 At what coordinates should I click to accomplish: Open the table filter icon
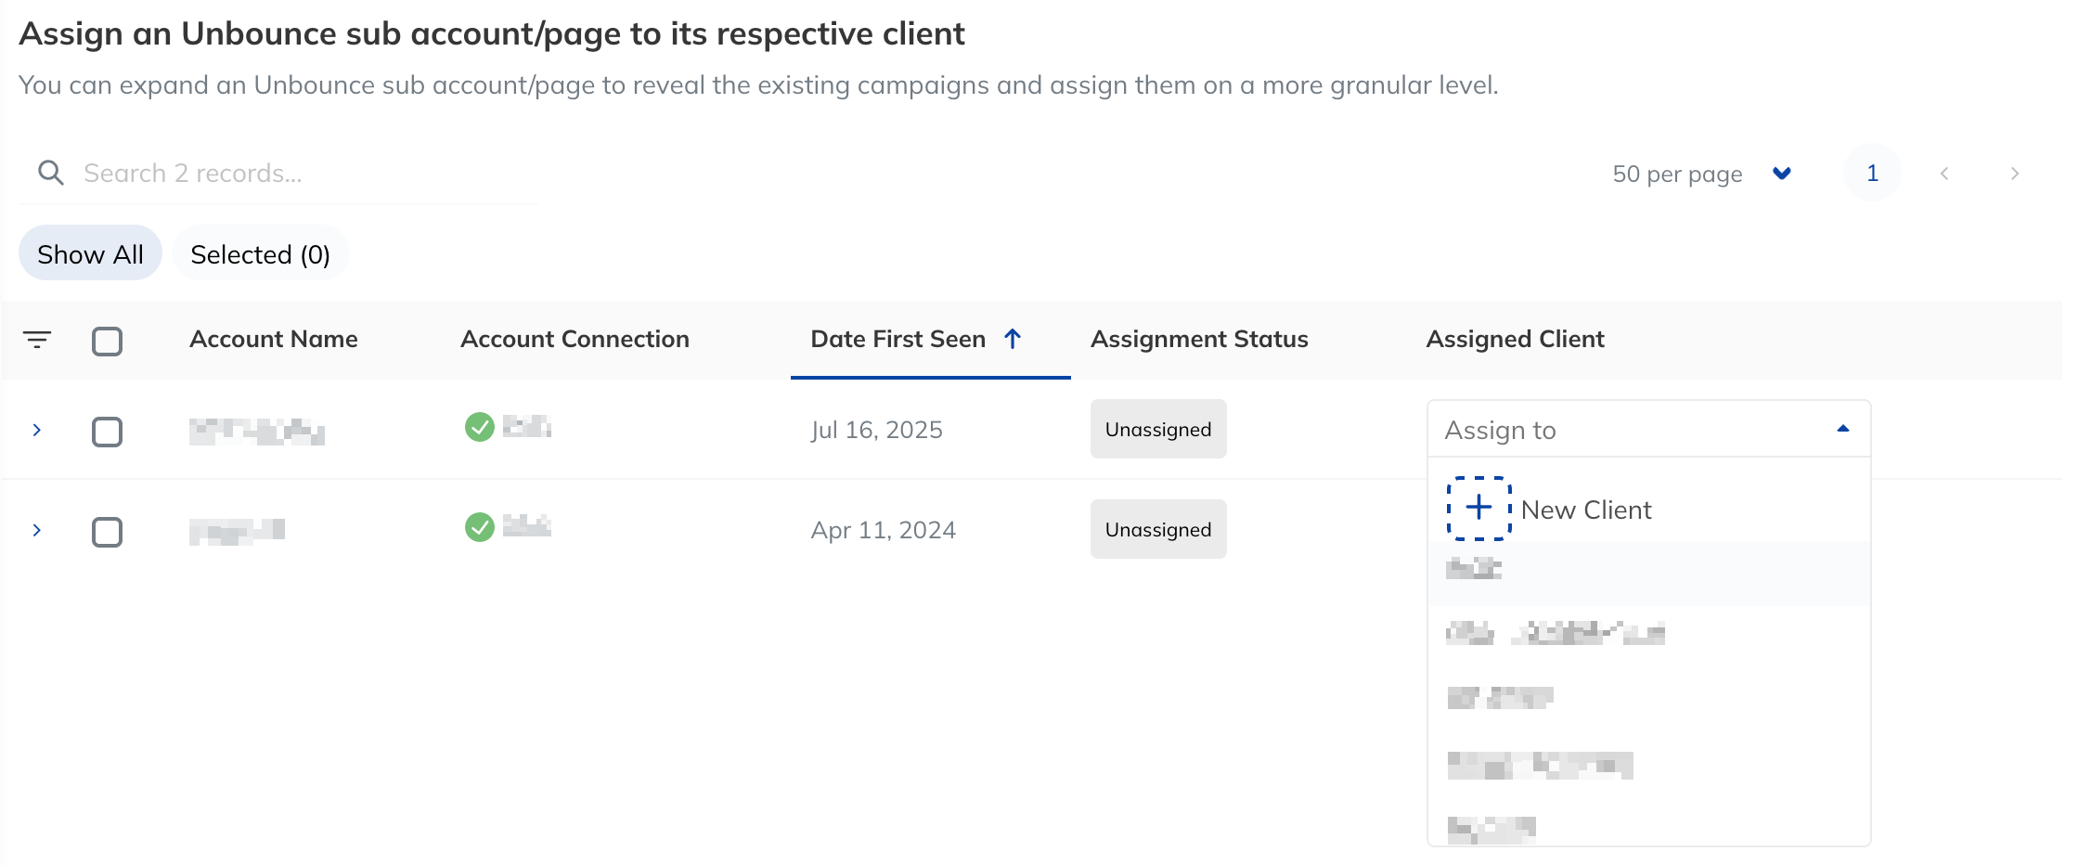(37, 340)
